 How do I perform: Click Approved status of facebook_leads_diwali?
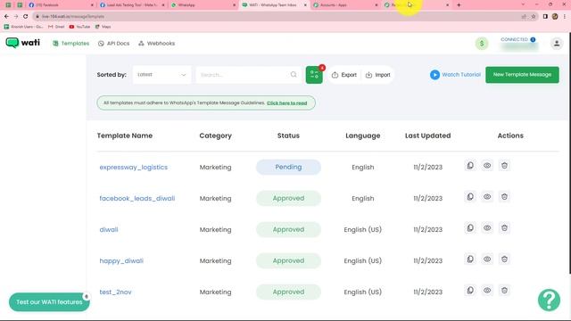288,198
